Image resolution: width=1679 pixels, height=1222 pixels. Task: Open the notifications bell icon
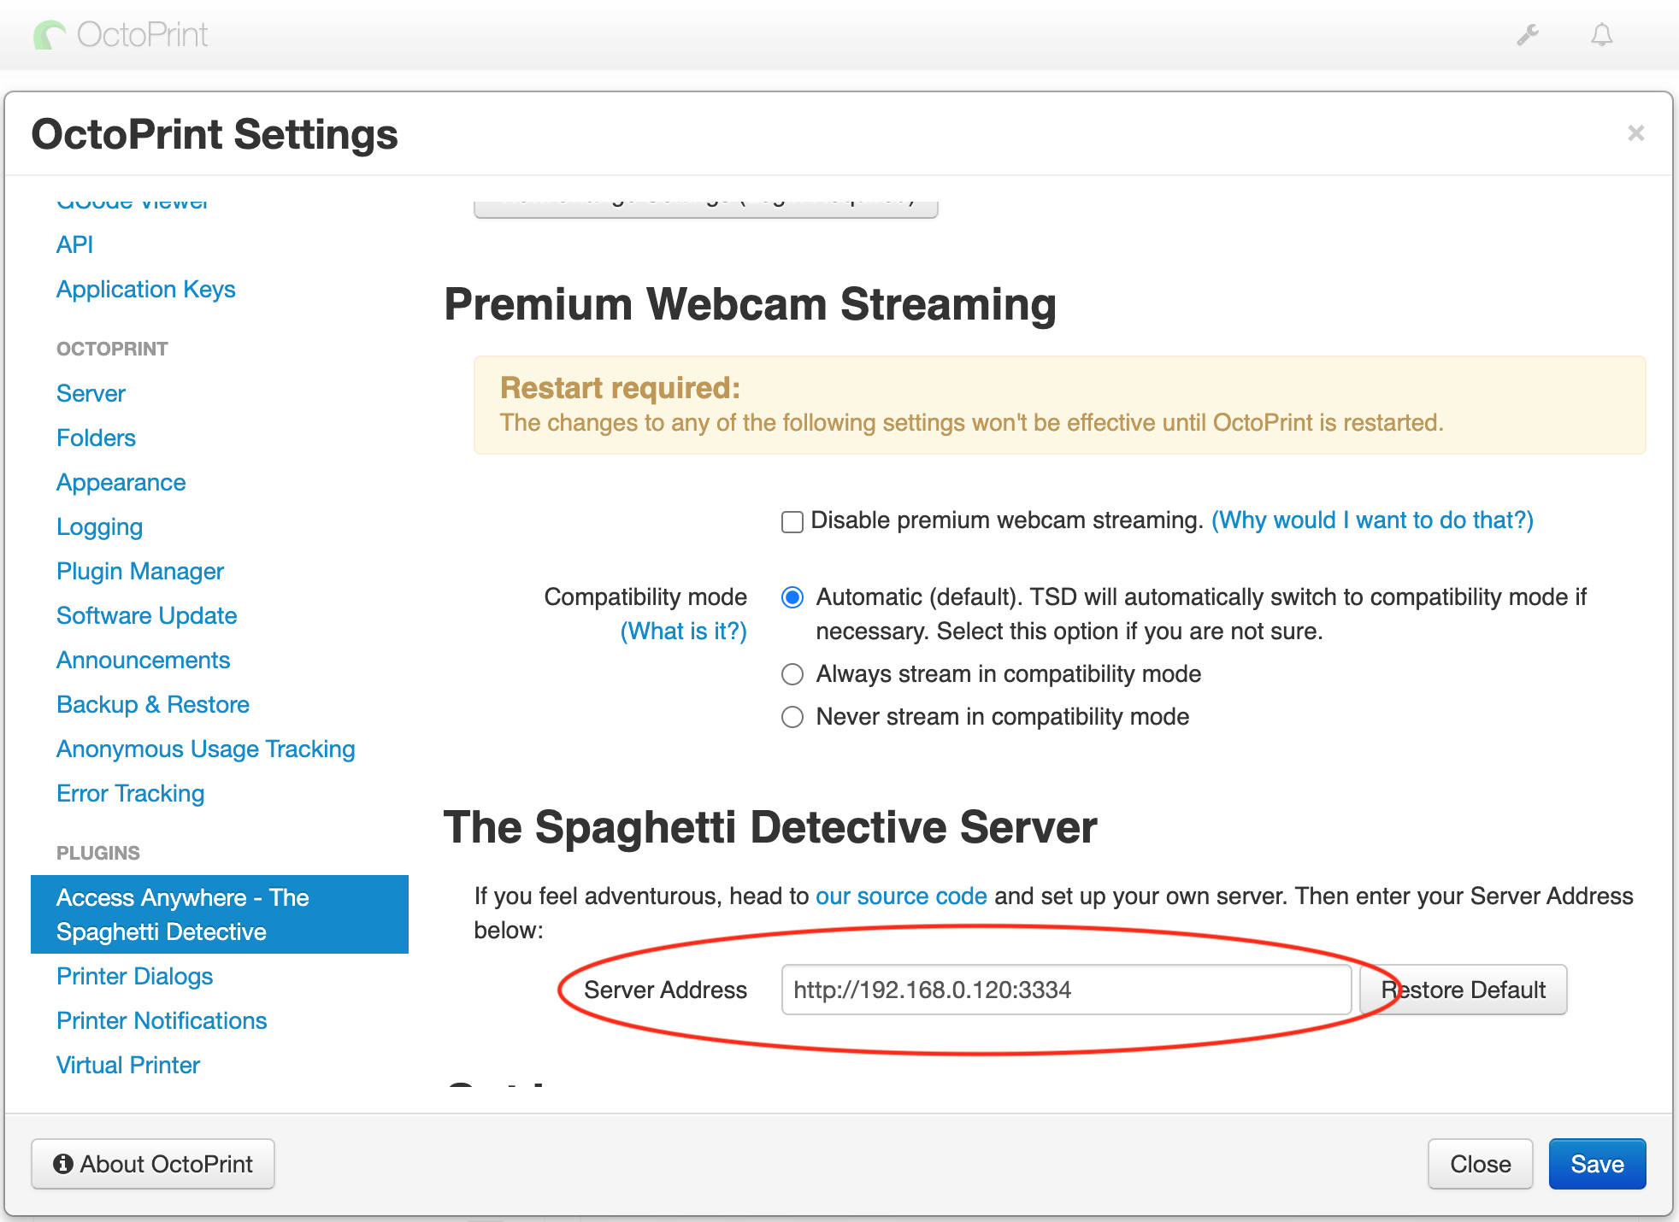pyautogui.click(x=1601, y=35)
